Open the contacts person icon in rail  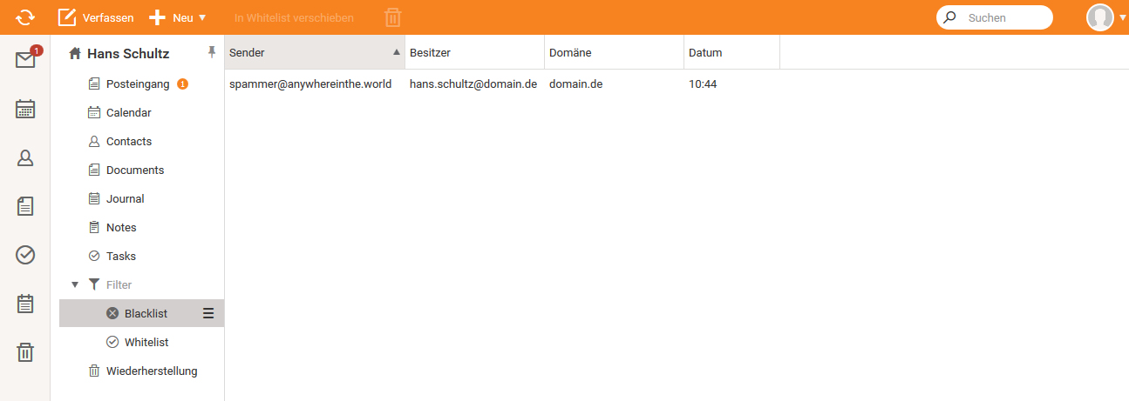tap(25, 157)
